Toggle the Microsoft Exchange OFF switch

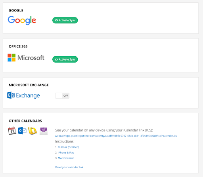pos(62,96)
